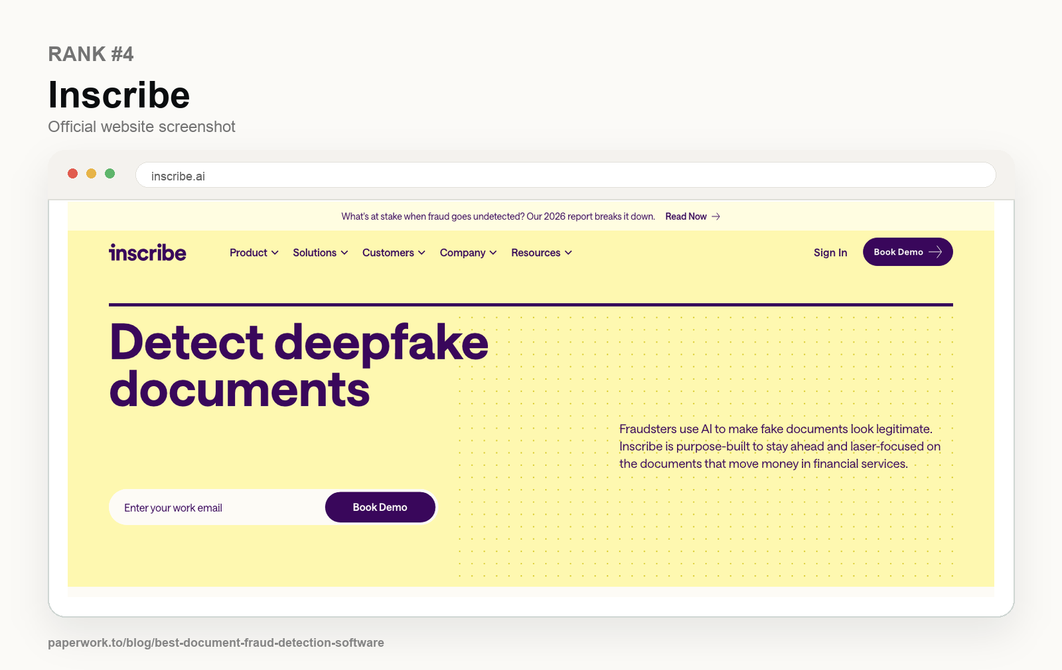Click the arrow next to Read Now
This screenshot has width=1062, height=670.
click(x=716, y=217)
